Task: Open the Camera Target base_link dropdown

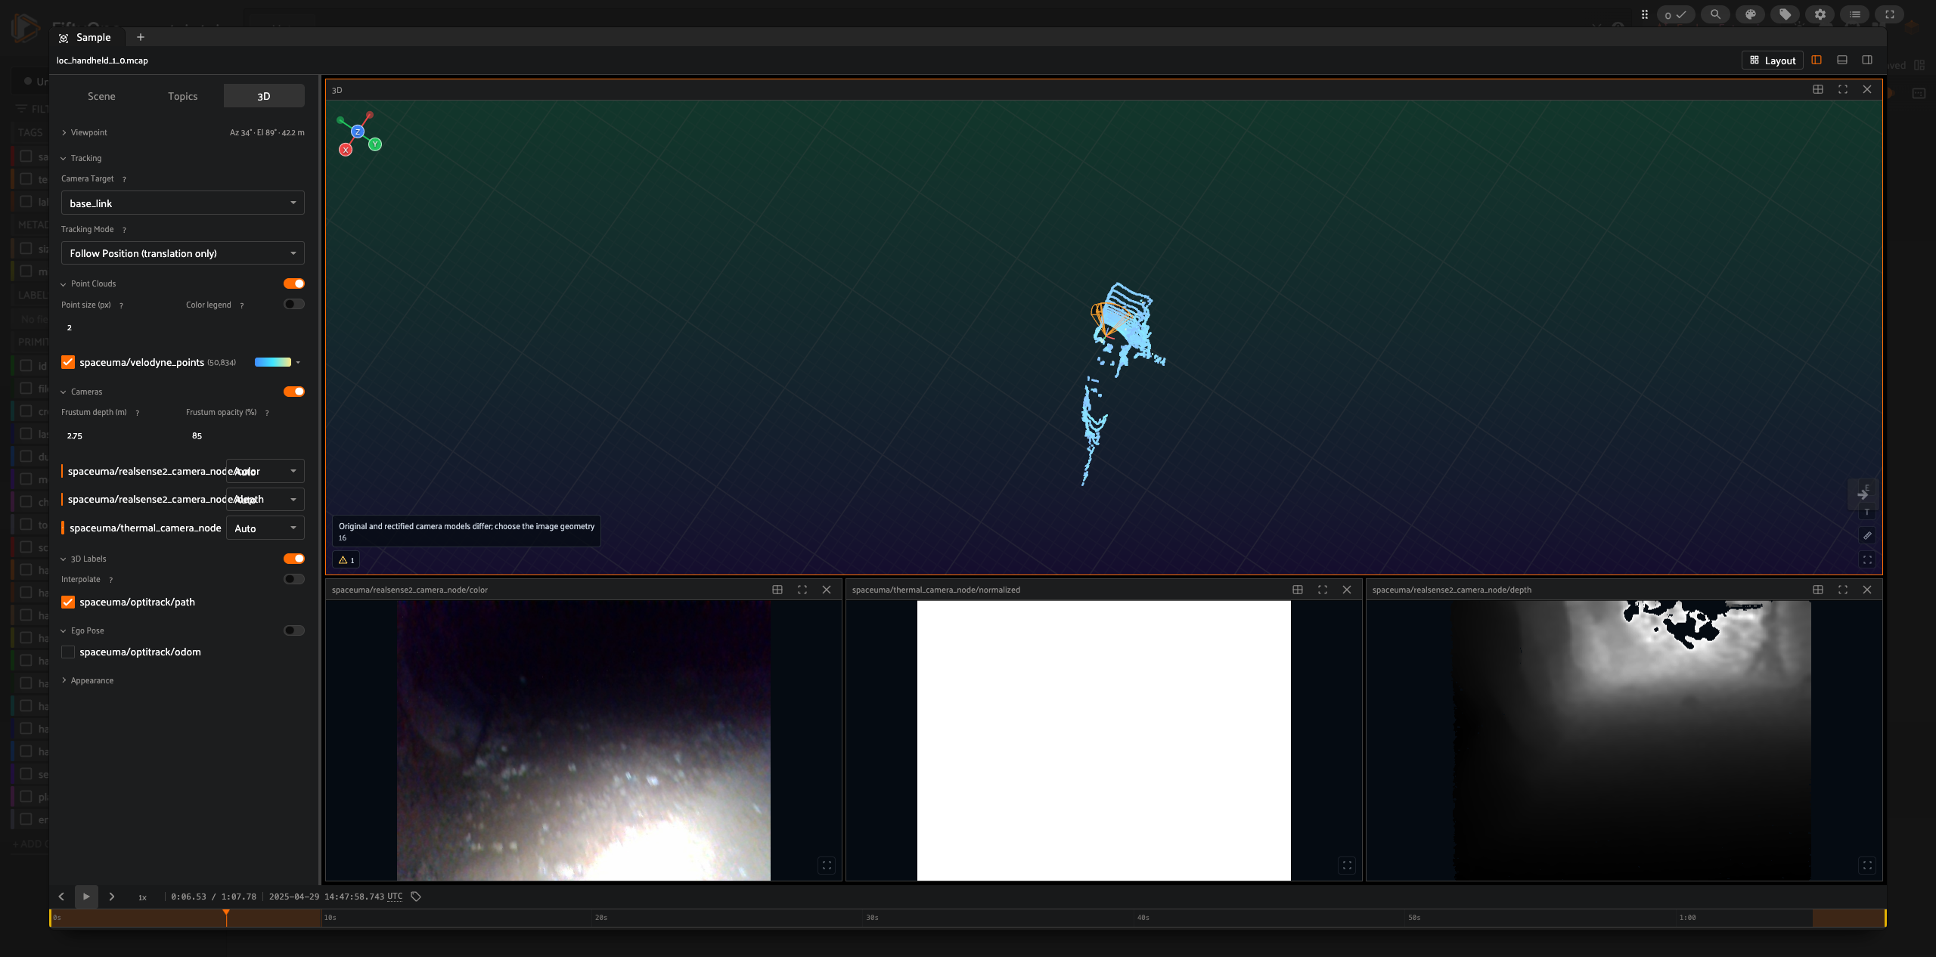Action: tap(183, 203)
